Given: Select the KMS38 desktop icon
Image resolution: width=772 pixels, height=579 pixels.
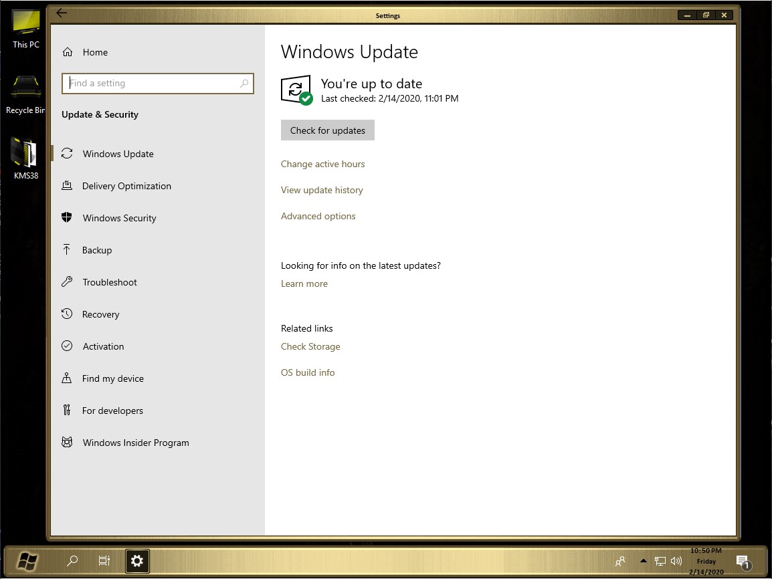Looking at the screenshot, I should (x=25, y=159).
